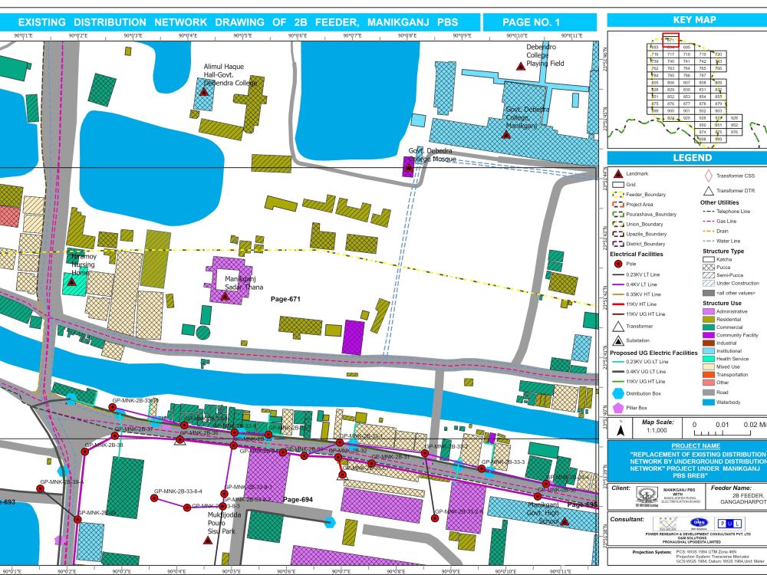Click the Waterbody blue swatch in Structure Use
The width and height of the screenshot is (767, 575).
coord(708,402)
